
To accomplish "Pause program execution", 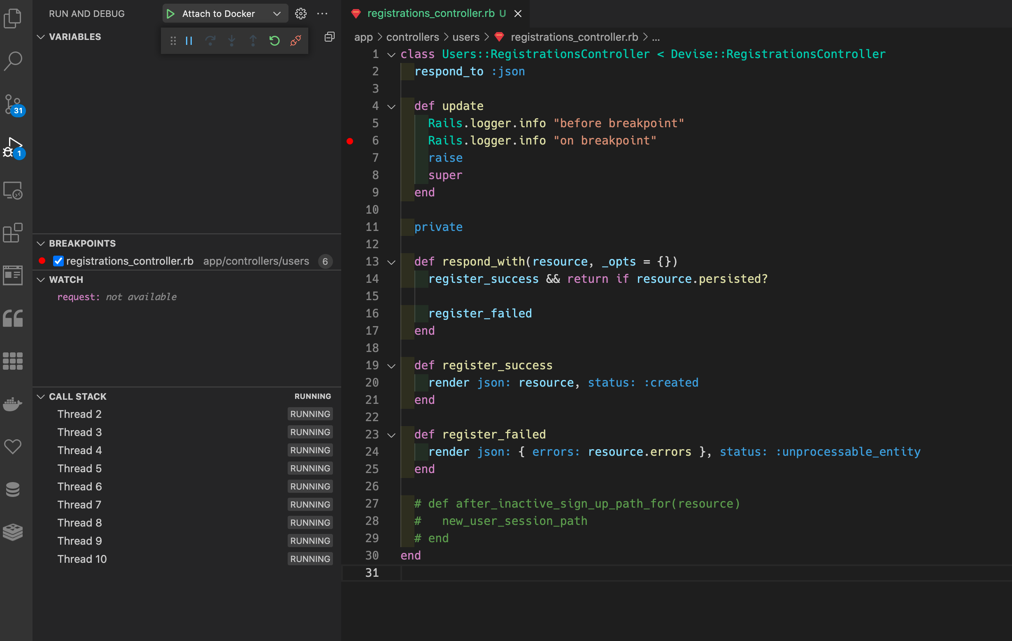I will pyautogui.click(x=189, y=40).
